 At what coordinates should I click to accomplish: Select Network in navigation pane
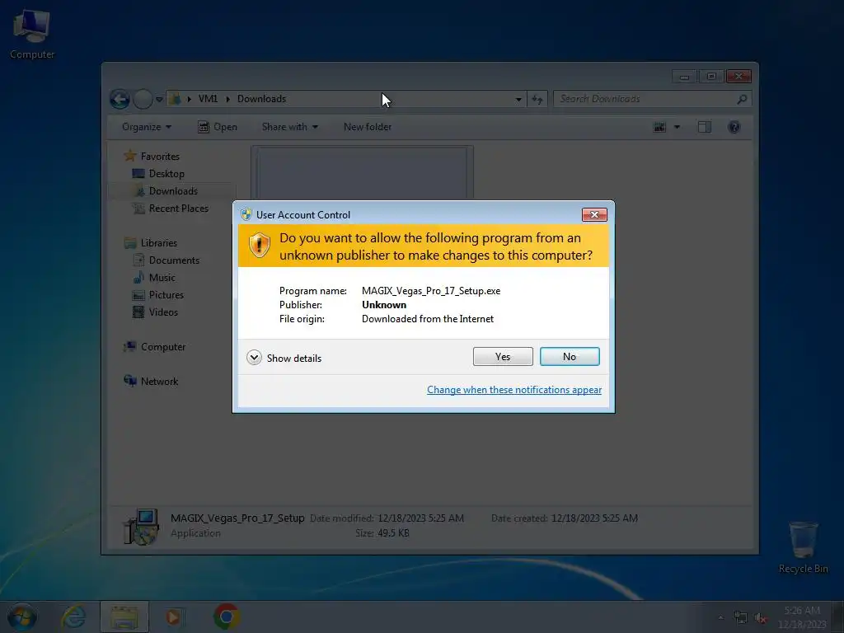(159, 381)
